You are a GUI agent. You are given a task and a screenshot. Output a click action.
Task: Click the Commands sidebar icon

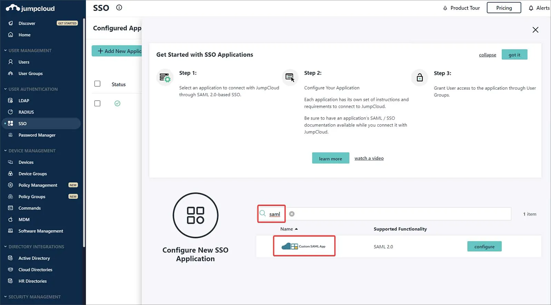click(x=11, y=208)
